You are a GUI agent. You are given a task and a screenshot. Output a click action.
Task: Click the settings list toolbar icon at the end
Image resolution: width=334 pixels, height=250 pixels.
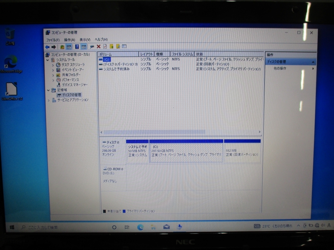coord(124,46)
